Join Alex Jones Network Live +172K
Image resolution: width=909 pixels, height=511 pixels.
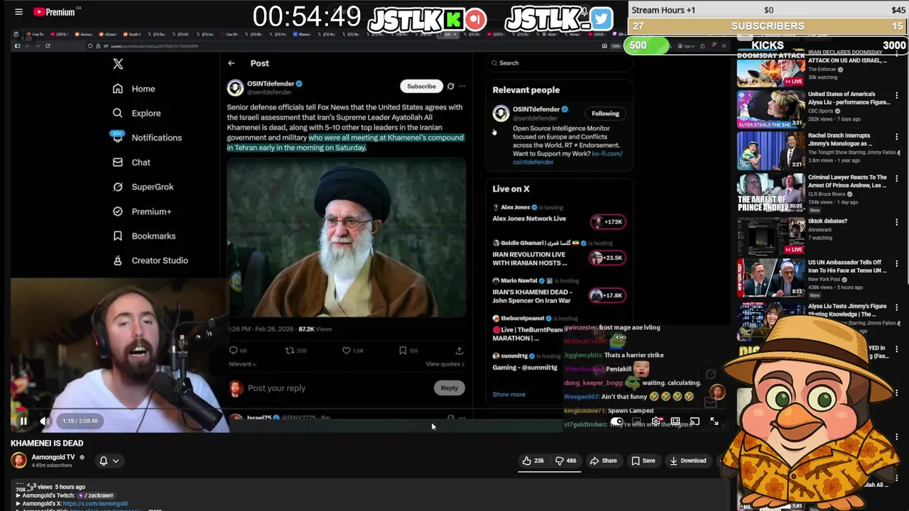click(x=608, y=222)
